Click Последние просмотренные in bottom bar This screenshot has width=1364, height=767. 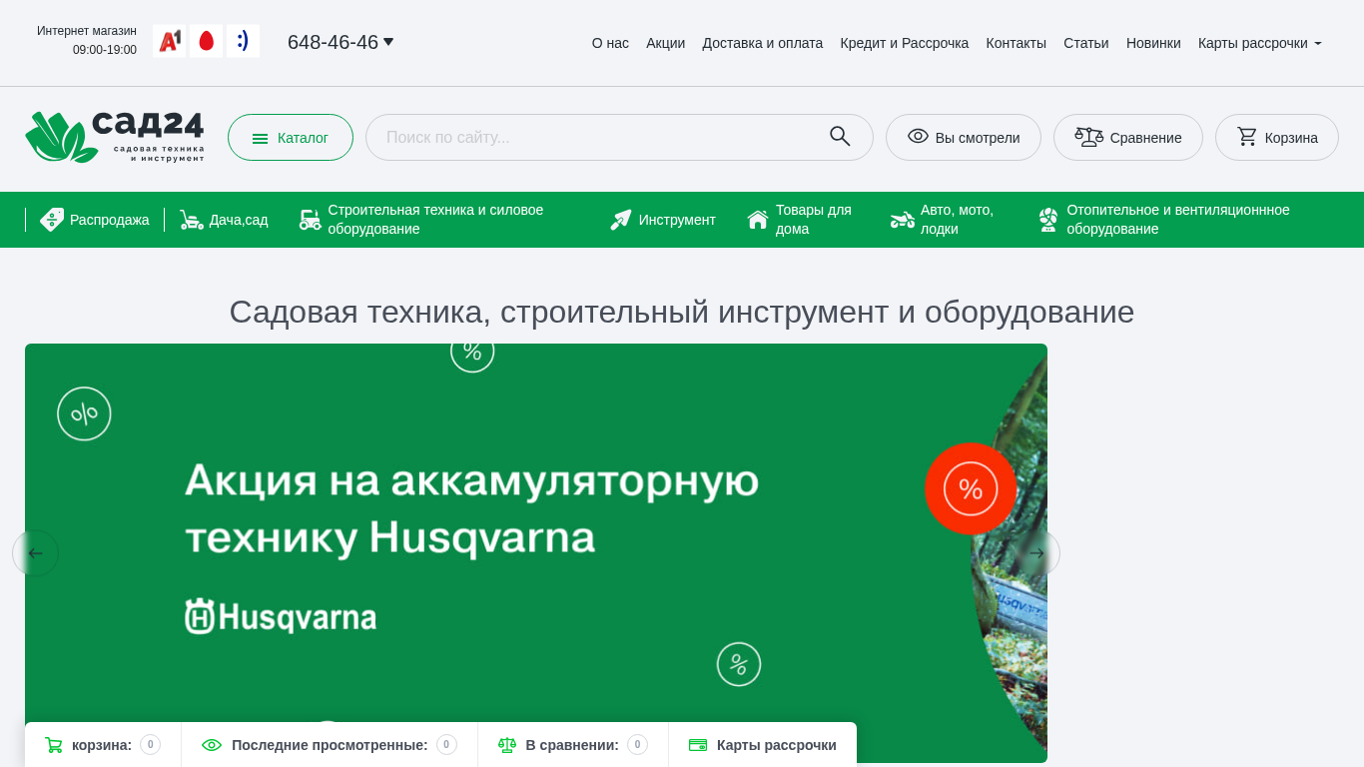330,745
